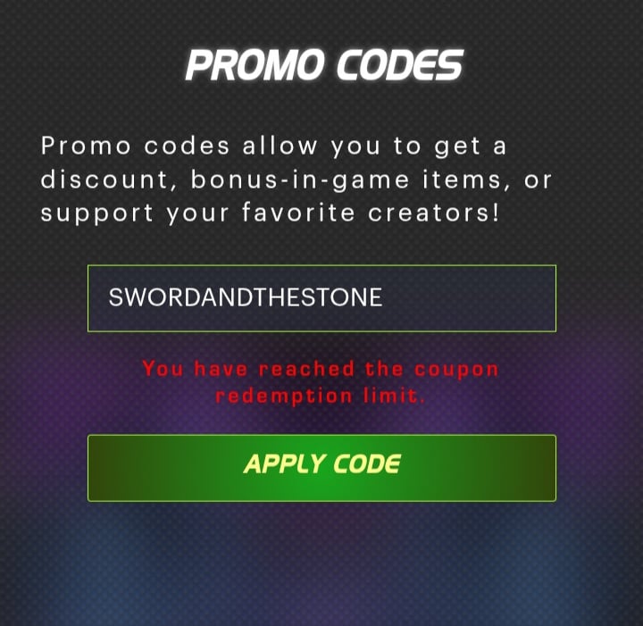This screenshot has height=626, width=643.
Task: Focus the promo code input field
Action: (x=321, y=298)
